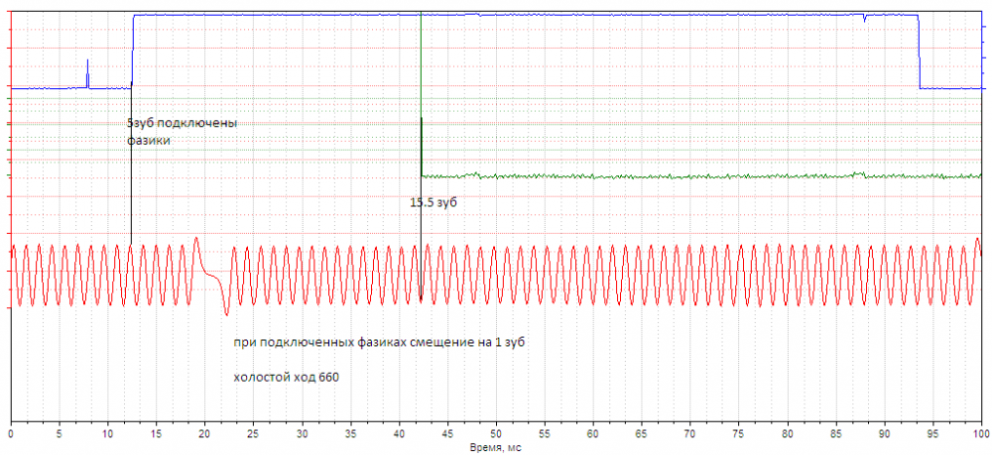Click the time axis tick label '80'
This screenshot has width=992, height=455.
click(x=787, y=434)
